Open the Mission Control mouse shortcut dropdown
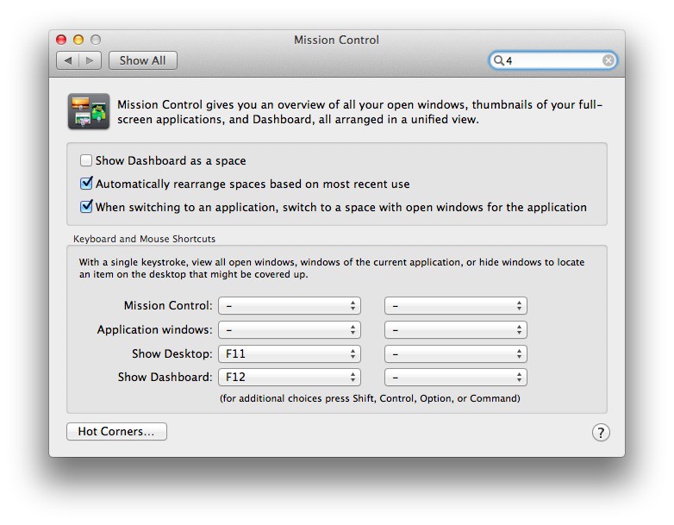This screenshot has width=674, height=525. click(x=455, y=306)
